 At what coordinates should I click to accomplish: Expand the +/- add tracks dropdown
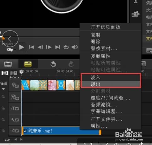(14, 77)
